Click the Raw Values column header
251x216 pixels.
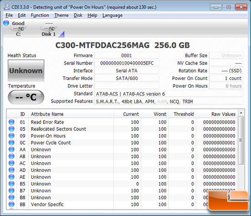pos(217,114)
